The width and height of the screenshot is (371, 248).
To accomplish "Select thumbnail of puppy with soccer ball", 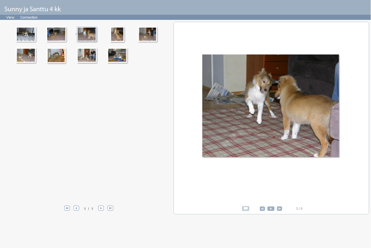I will click(x=26, y=34).
